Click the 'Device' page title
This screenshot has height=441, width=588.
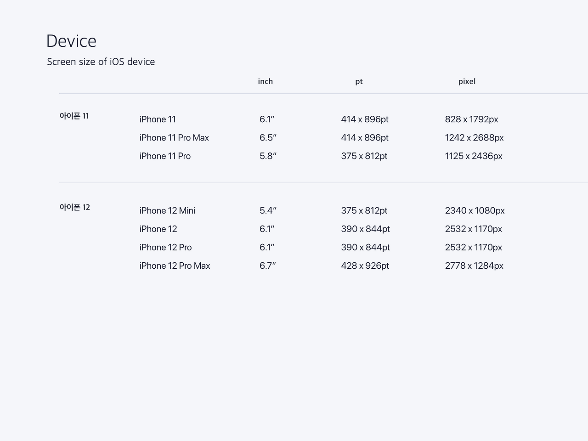click(x=71, y=41)
